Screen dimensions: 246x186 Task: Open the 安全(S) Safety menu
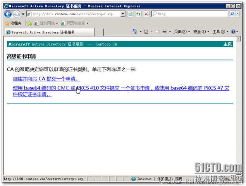[201, 32]
